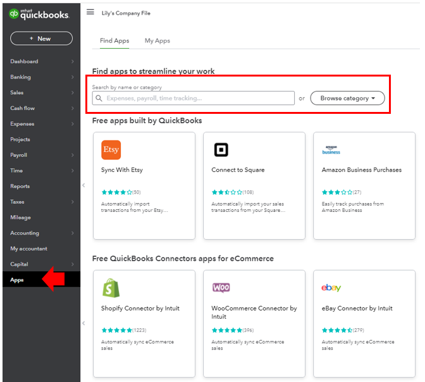Open WooCommerce Connector by Intuit title
Viewport: 425px width, 382px height.
pos(254,312)
